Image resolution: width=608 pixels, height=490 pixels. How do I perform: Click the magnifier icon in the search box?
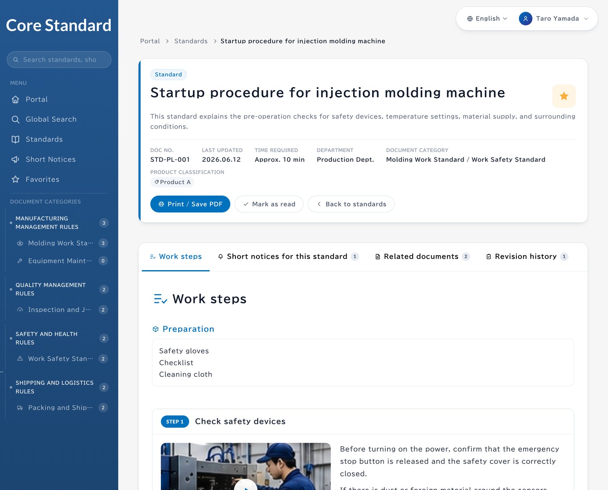point(16,60)
